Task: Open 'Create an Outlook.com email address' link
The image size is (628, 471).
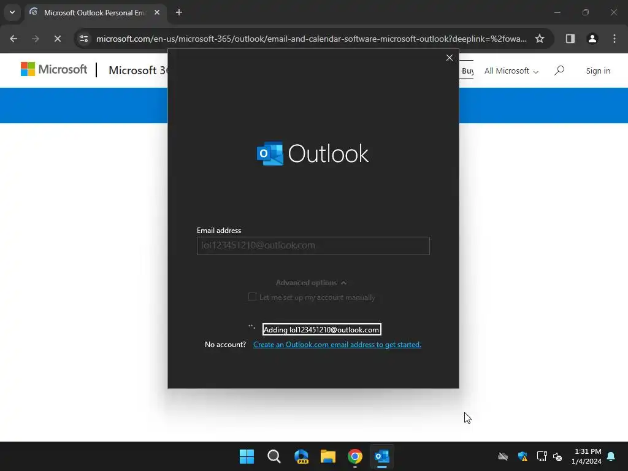Action: tap(337, 345)
